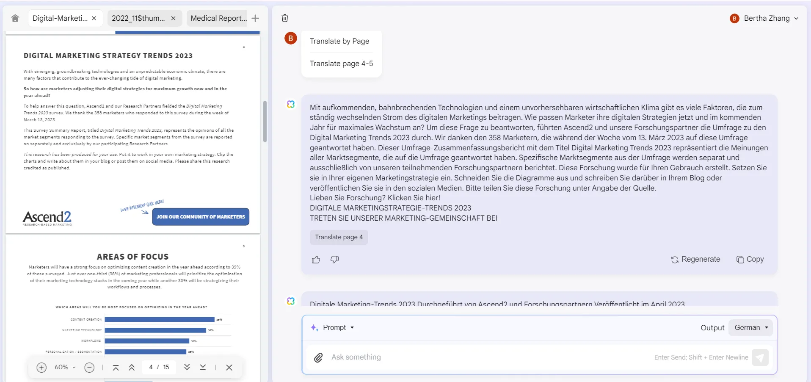The height and width of the screenshot is (382, 811).
Task: Send the message with paper plane button
Action: coord(760,357)
